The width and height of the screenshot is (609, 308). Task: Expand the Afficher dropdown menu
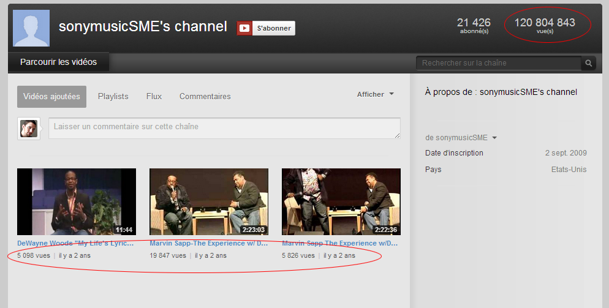click(x=375, y=94)
